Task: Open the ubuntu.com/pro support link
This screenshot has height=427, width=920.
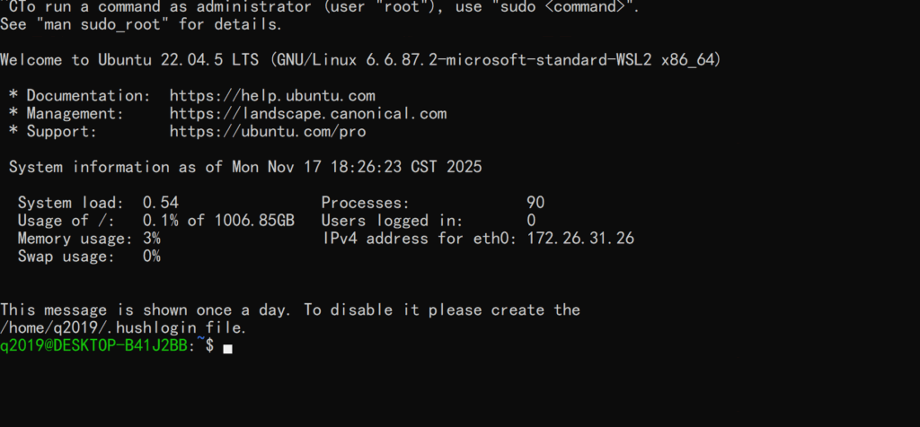Action: (x=267, y=131)
